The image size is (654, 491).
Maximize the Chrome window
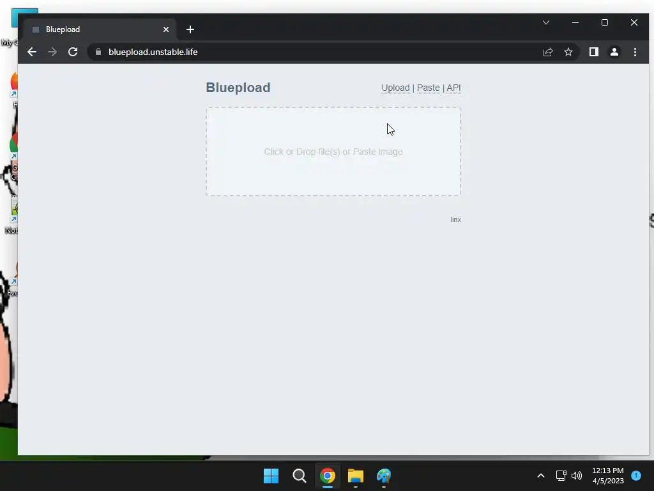pos(604,22)
